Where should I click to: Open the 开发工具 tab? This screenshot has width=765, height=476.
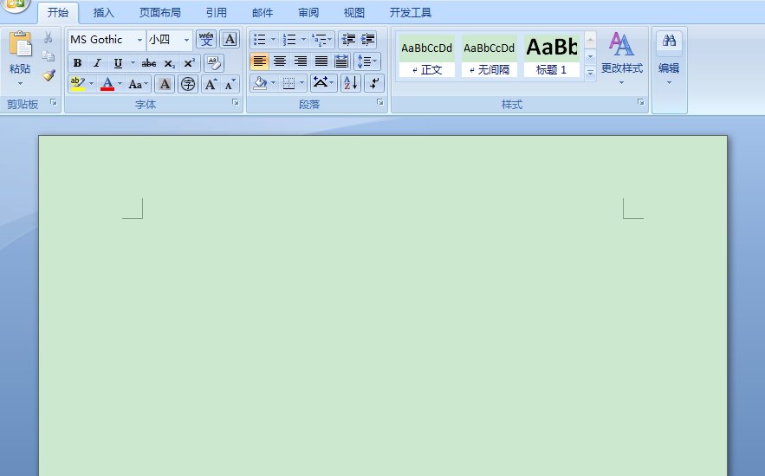click(x=411, y=13)
